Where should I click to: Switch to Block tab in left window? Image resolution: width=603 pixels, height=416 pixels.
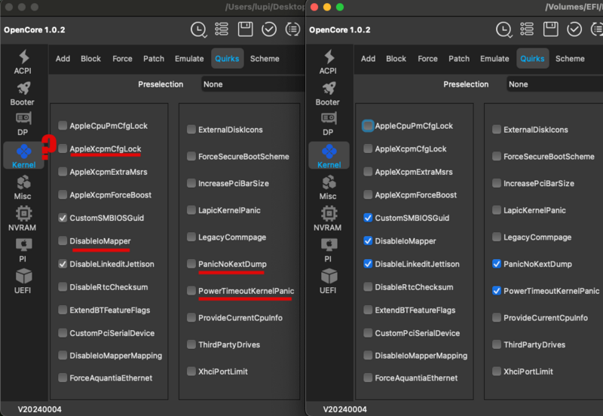pos(90,59)
